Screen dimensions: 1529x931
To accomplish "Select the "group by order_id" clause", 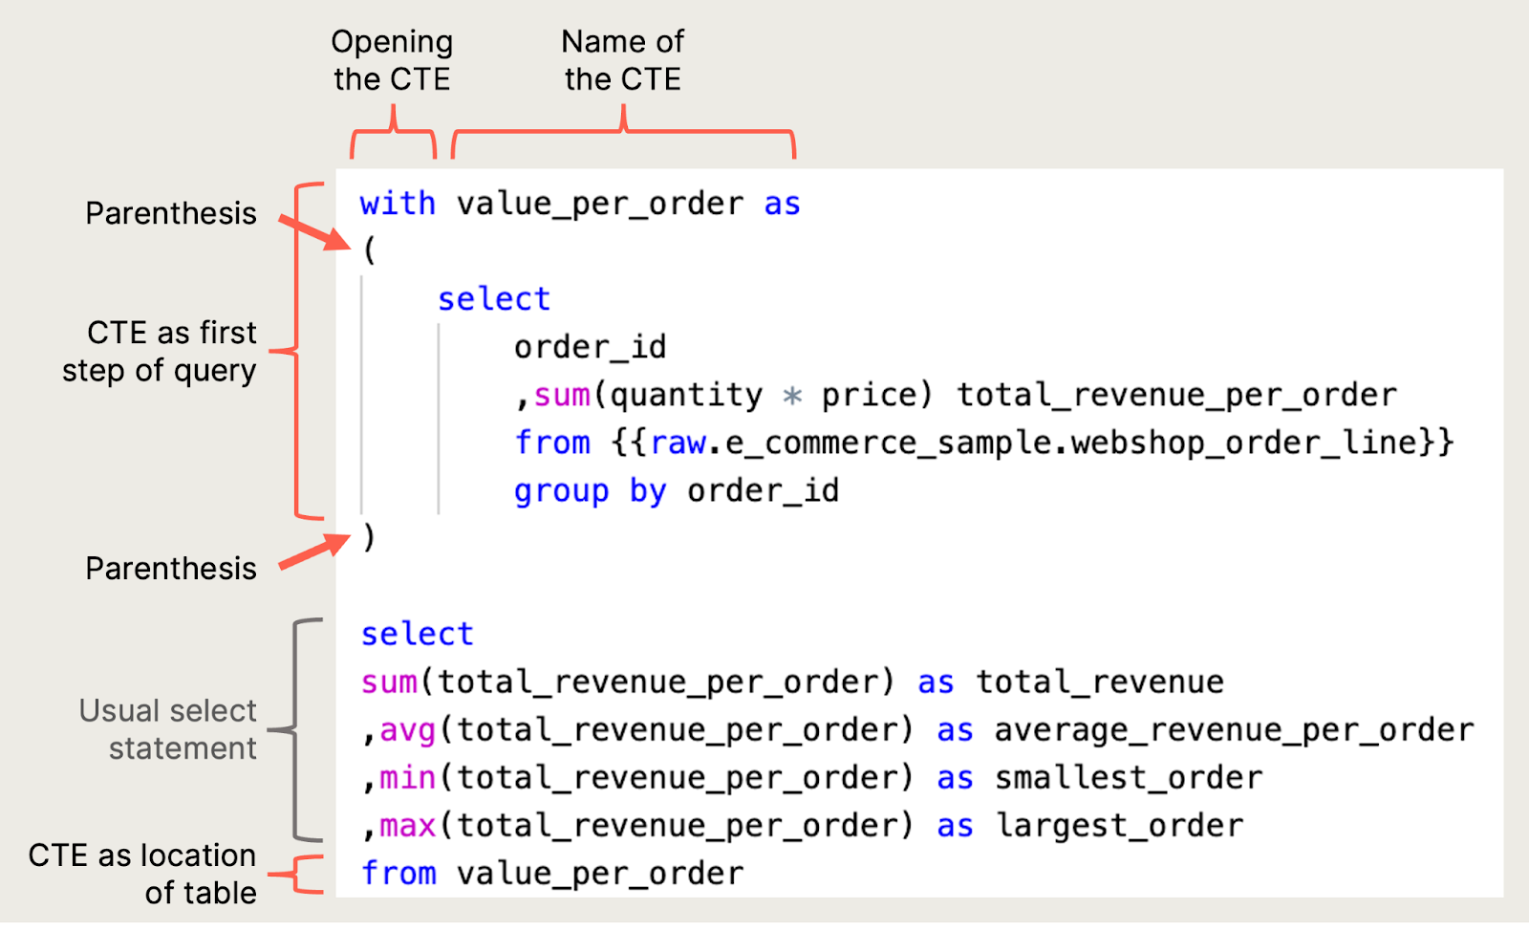I will [x=676, y=490].
